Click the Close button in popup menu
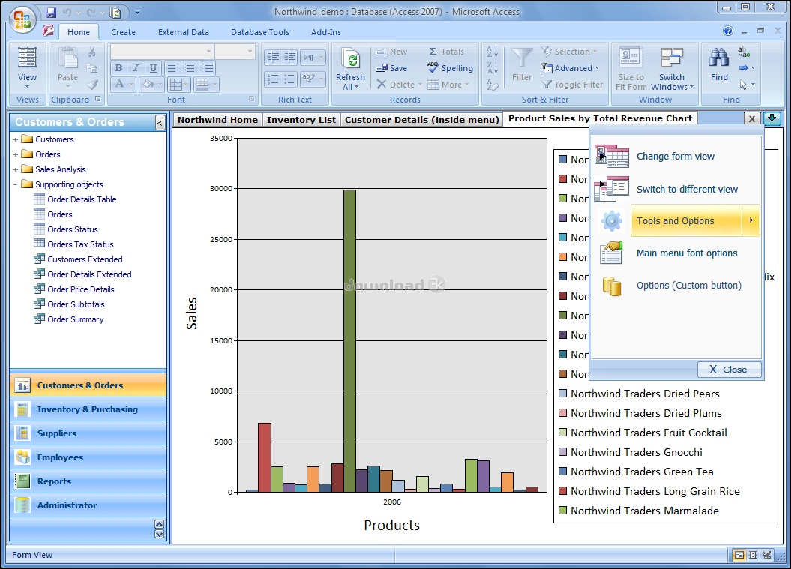The width and height of the screenshot is (791, 569). pyautogui.click(x=729, y=370)
